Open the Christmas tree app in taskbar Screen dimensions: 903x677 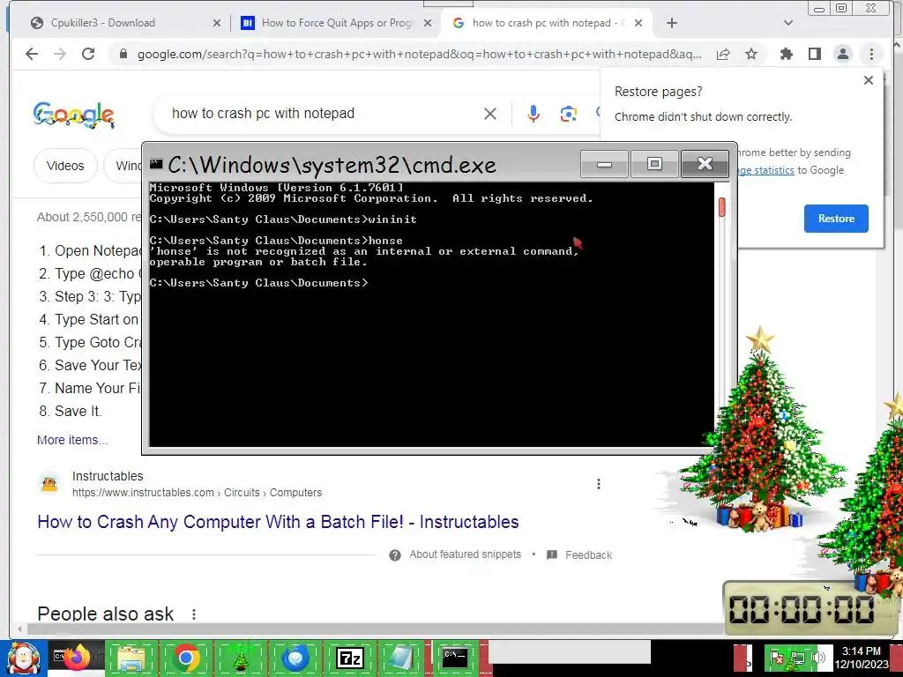[x=241, y=658]
